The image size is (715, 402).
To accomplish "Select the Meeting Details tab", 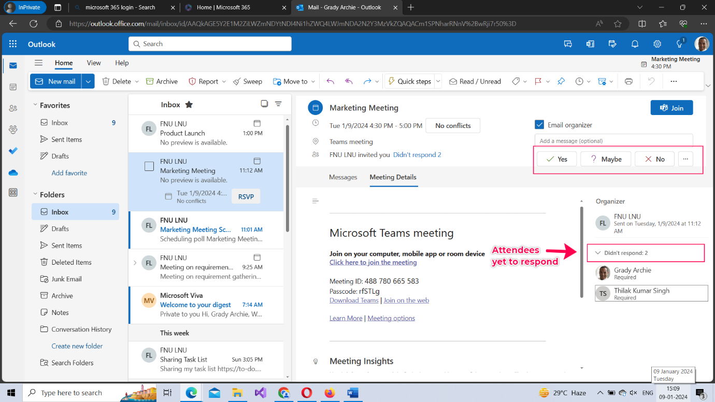I will point(393,177).
